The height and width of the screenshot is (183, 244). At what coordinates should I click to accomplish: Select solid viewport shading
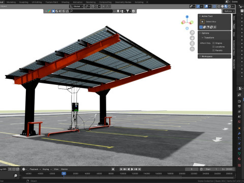click(222, 7)
